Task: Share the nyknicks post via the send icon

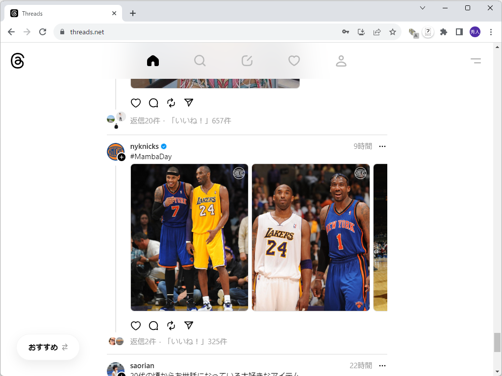Action: 189,325
